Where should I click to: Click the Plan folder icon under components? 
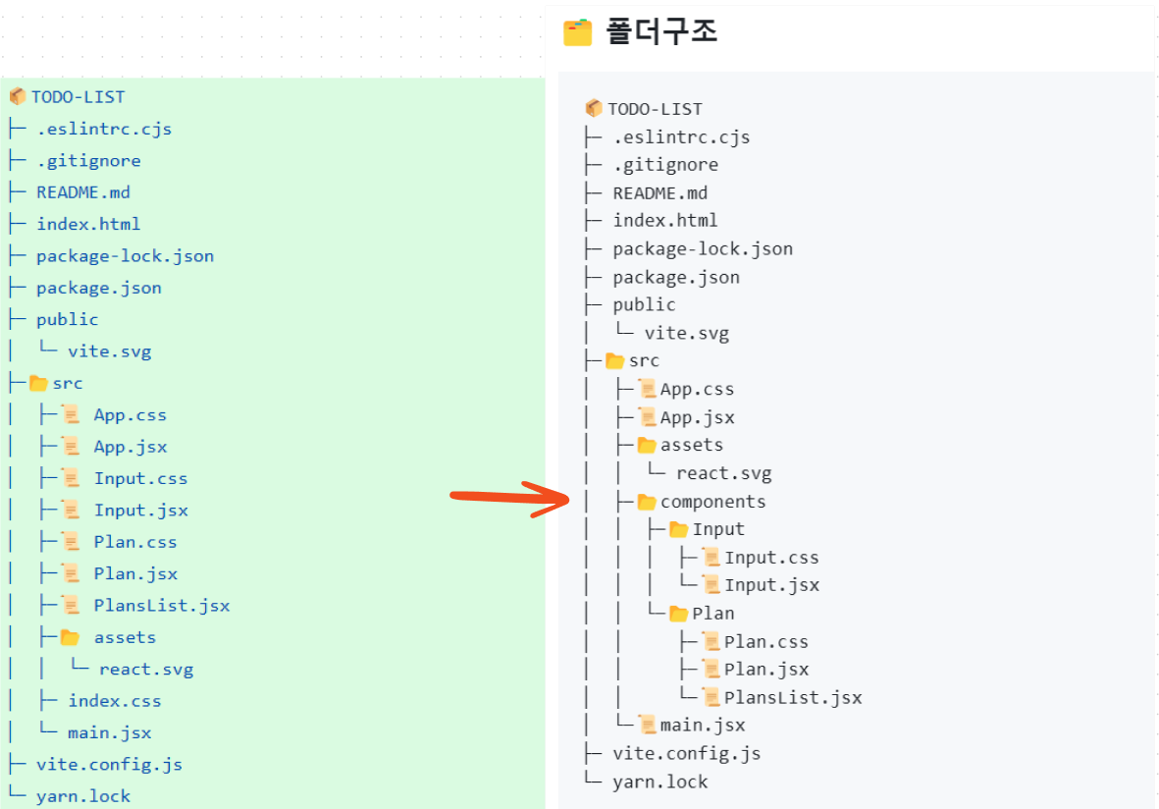click(678, 614)
